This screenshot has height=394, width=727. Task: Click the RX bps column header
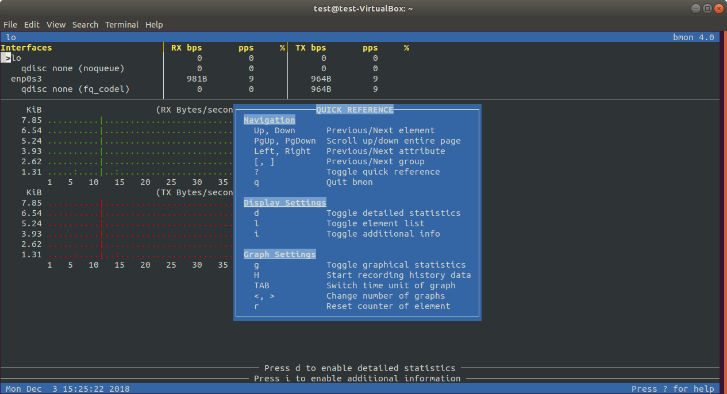(187, 48)
